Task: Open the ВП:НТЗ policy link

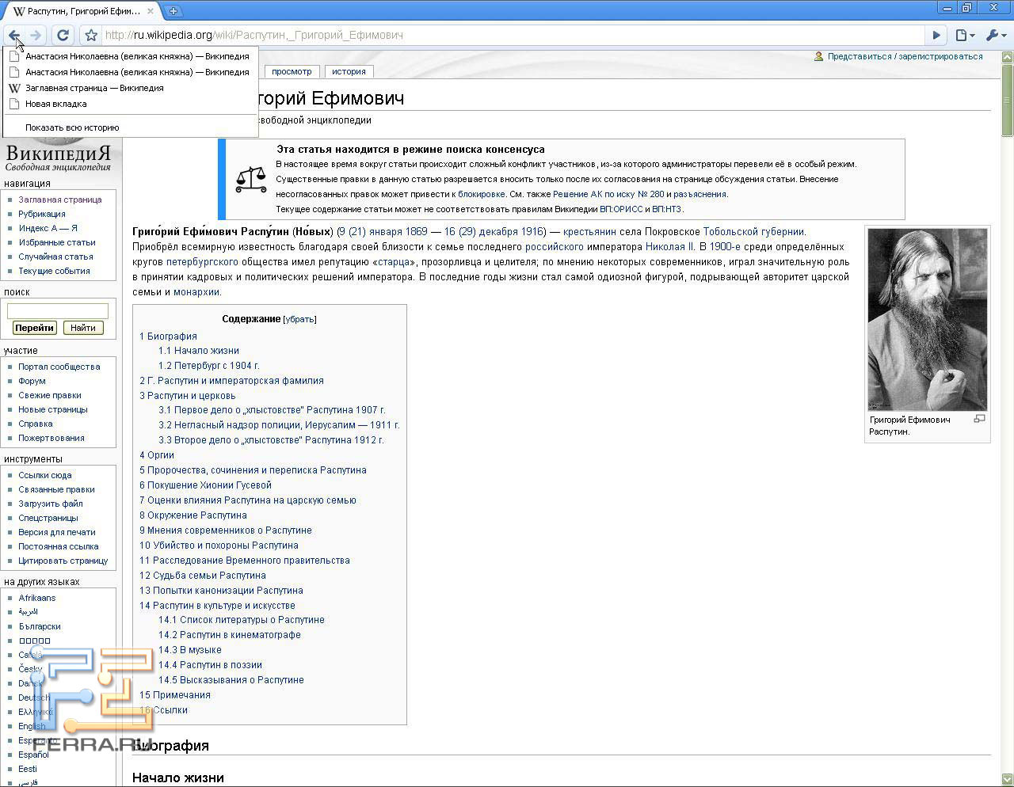Action: pos(666,209)
